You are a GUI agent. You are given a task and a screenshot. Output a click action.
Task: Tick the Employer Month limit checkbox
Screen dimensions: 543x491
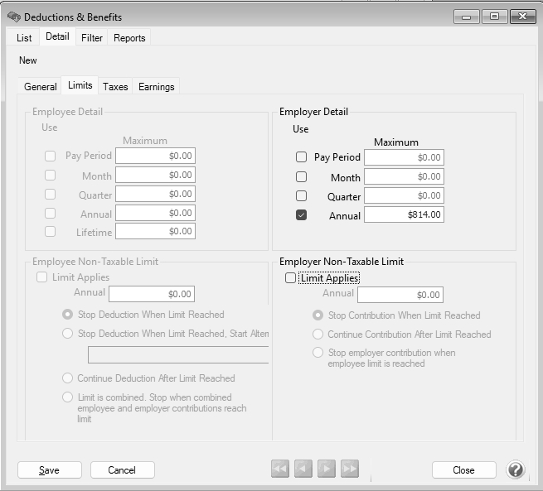coord(302,177)
